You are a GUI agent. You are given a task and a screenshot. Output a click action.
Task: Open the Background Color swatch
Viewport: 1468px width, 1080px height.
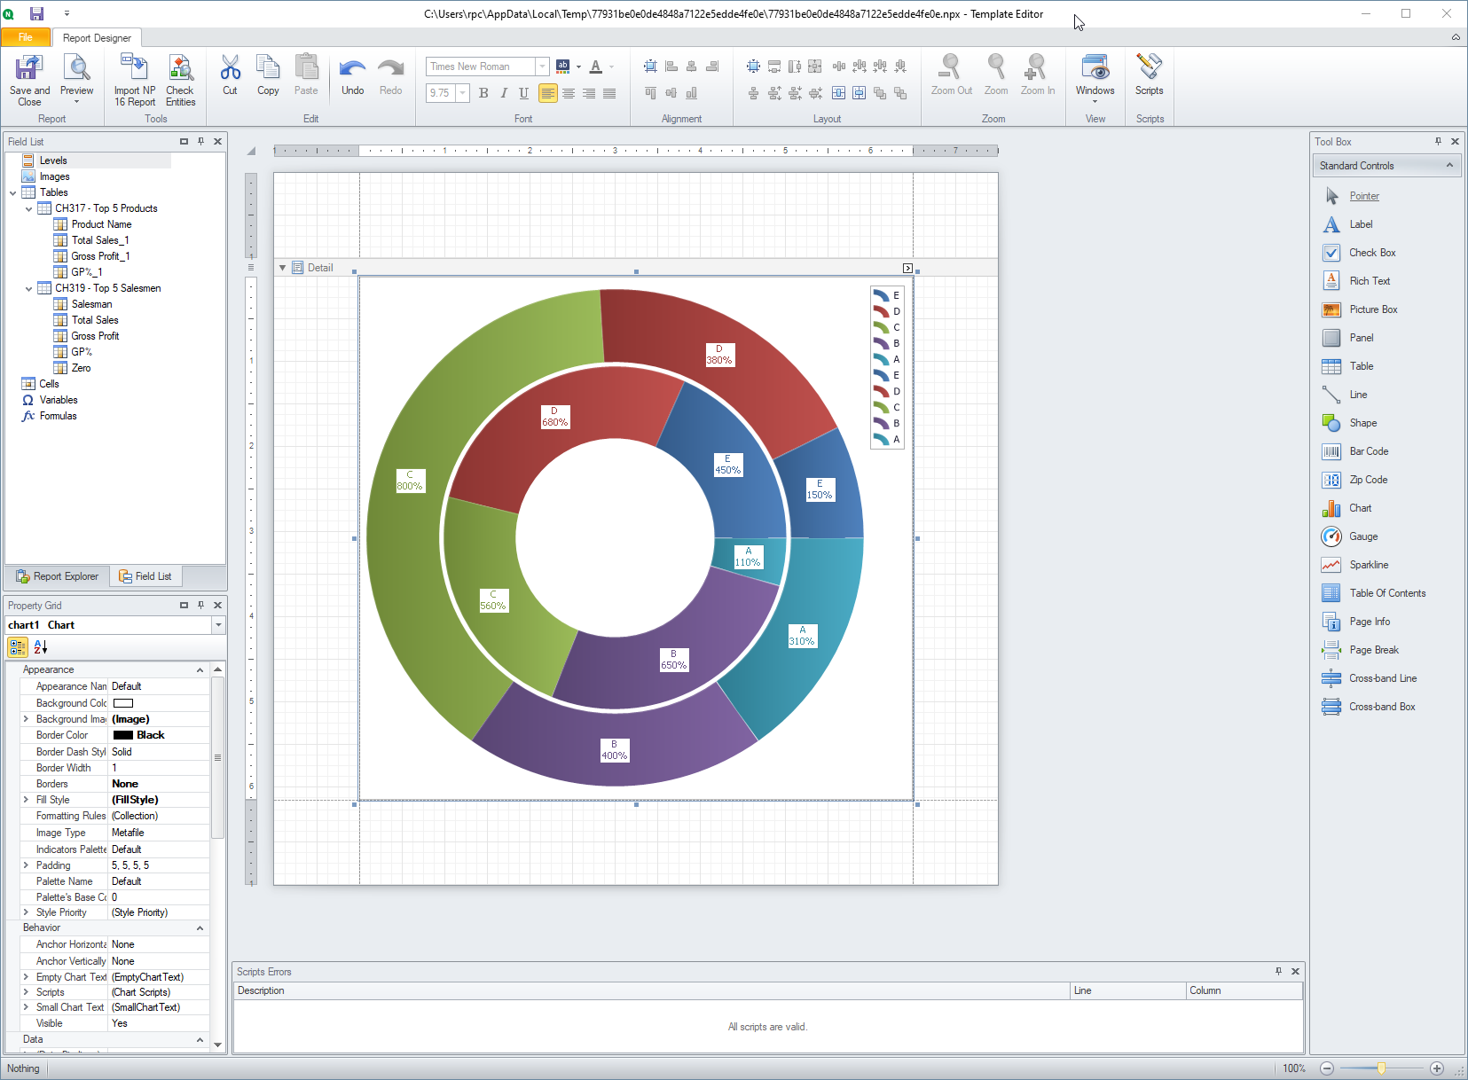(124, 702)
